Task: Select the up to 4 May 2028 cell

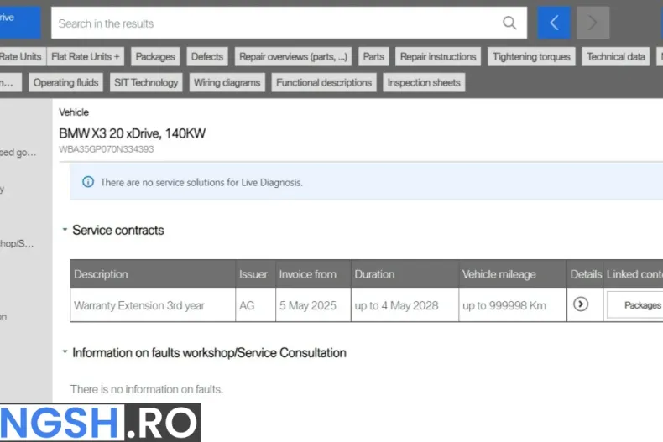Action: [405, 304]
